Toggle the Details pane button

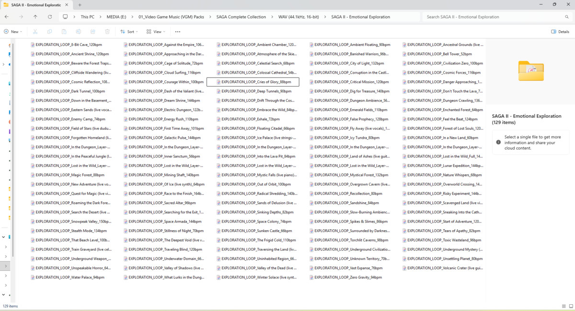click(x=560, y=32)
